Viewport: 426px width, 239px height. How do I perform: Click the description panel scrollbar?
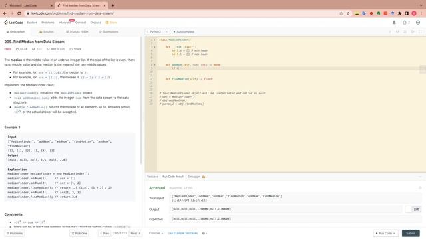click(141, 100)
